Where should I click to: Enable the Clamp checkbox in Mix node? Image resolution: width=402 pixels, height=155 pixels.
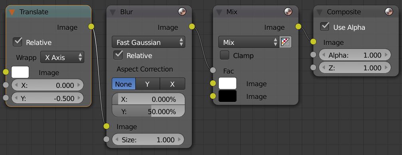(225, 55)
